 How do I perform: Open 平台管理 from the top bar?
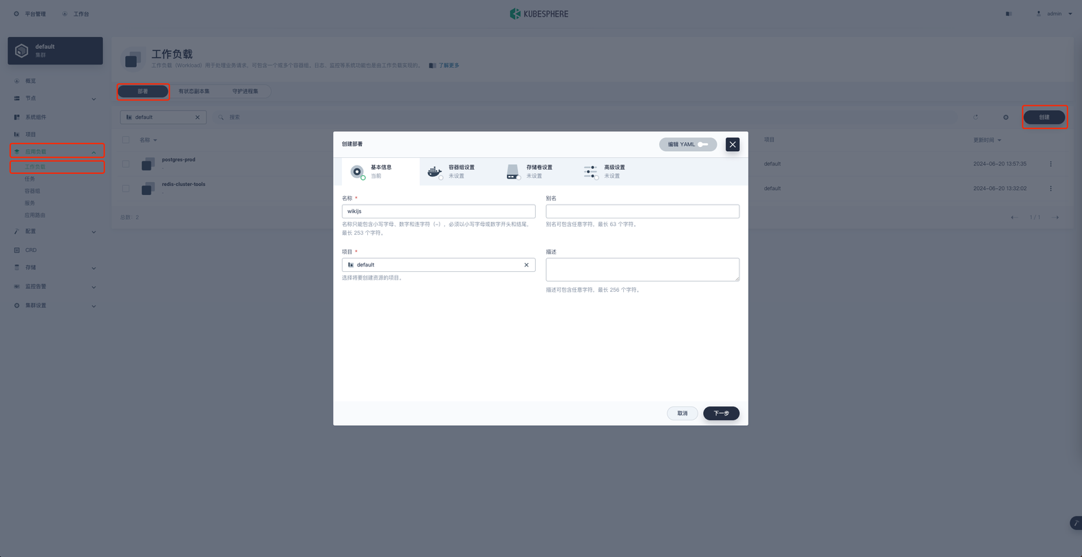[x=30, y=14]
